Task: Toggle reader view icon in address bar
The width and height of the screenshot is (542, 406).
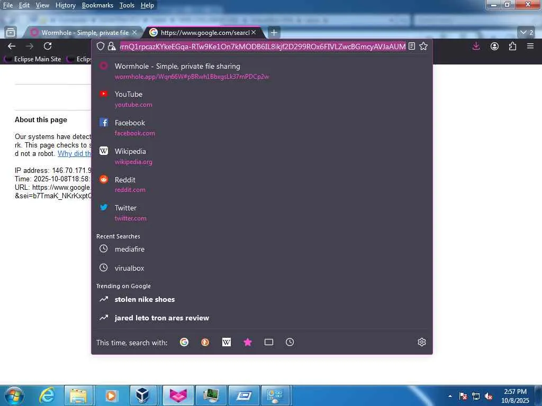Action: (412, 47)
